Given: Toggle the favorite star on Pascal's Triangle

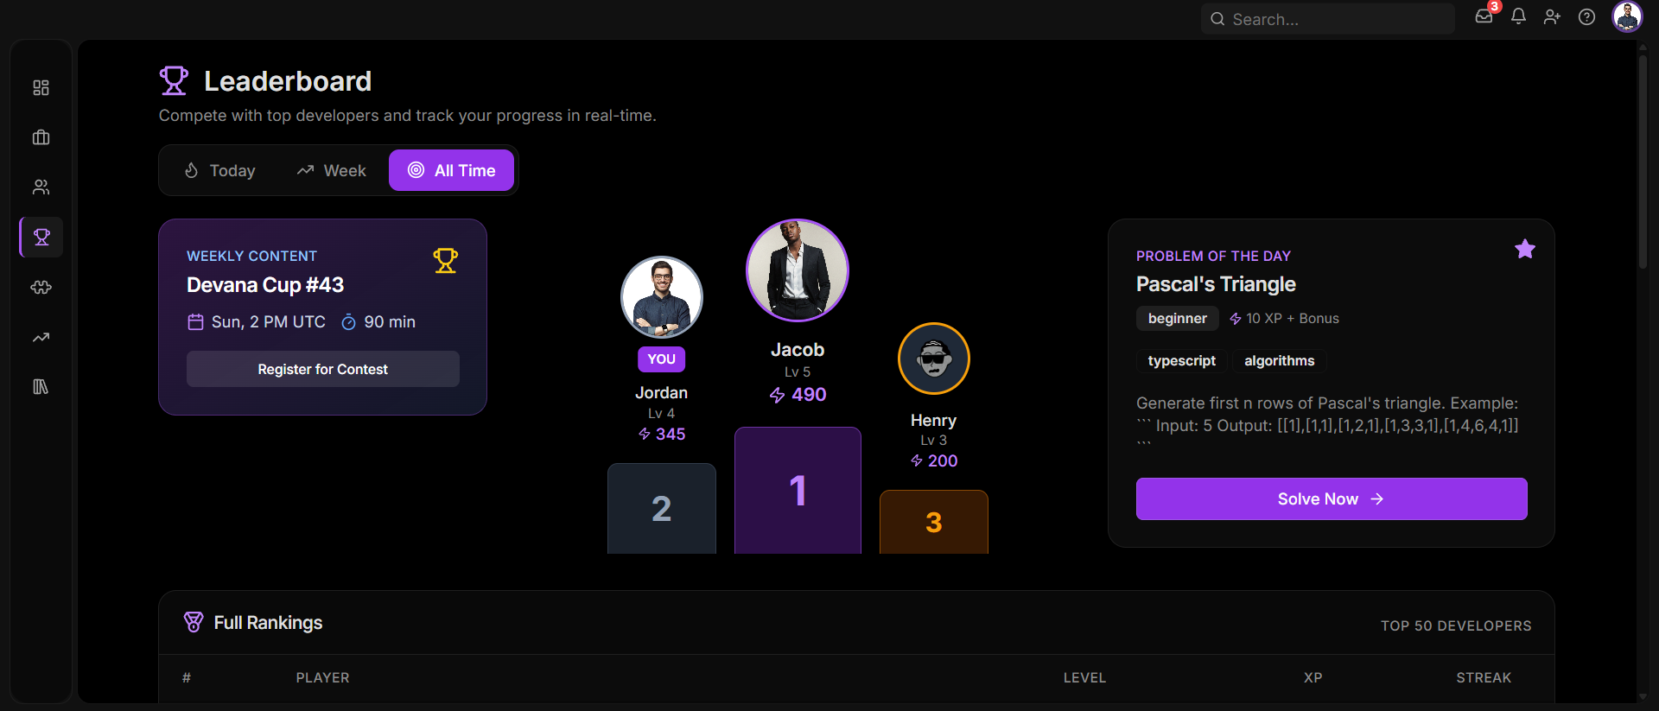Looking at the screenshot, I should tap(1525, 249).
